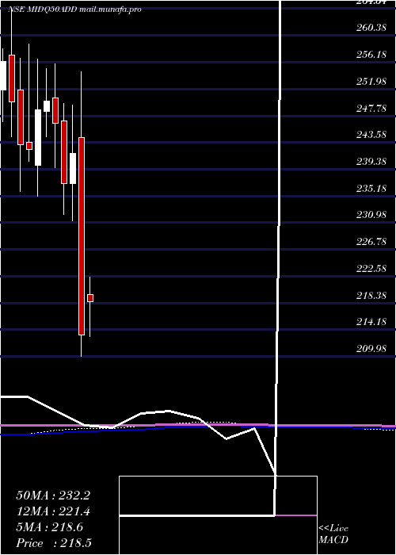Click the 209.98 price axis label
The image size is (396, 555).
click(371, 349)
